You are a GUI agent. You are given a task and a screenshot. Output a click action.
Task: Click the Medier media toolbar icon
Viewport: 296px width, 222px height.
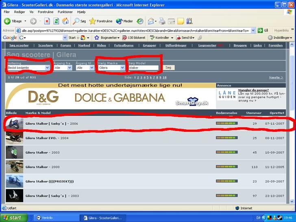coord(124,21)
